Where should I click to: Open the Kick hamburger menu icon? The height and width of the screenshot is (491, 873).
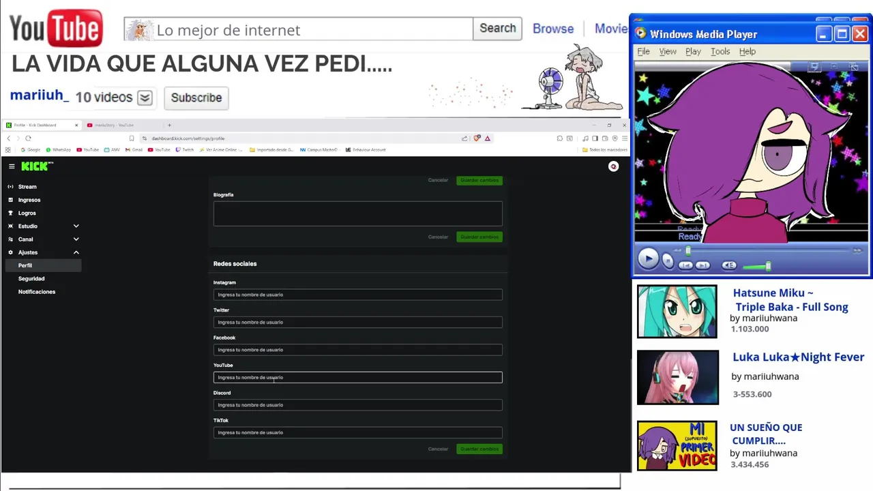click(12, 166)
